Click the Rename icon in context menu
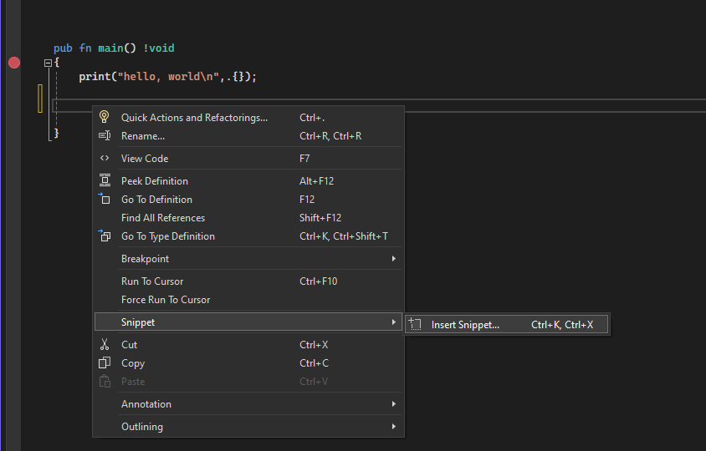Viewport: 706px width, 451px height. pos(105,135)
